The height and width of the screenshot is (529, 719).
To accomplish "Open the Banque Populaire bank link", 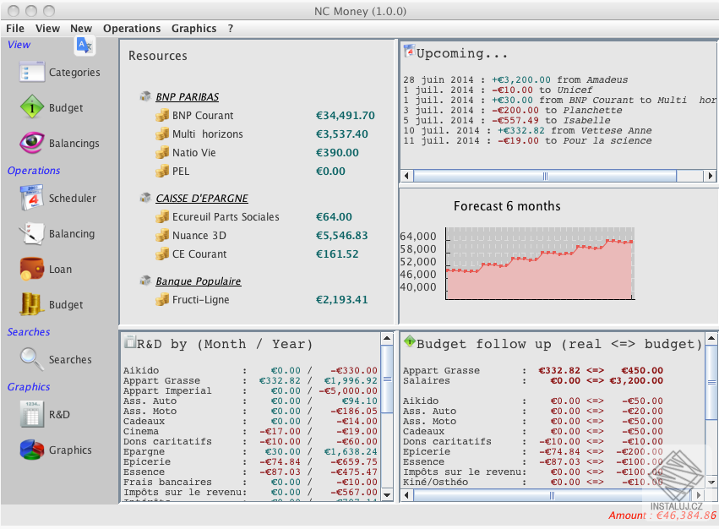I will 198,281.
